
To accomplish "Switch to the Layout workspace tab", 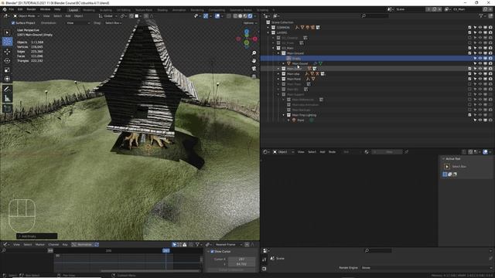I will (x=73, y=10).
